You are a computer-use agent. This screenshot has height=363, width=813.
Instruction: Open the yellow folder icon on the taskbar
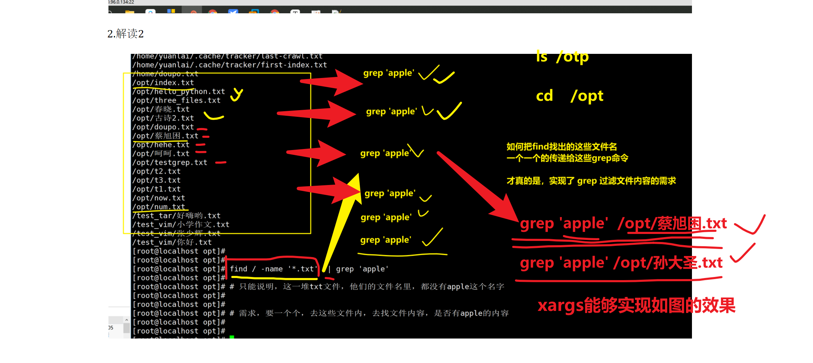coord(129,12)
